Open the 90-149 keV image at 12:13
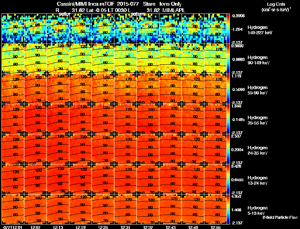 pos(58,59)
